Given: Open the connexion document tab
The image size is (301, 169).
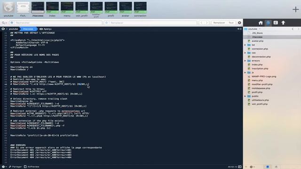Looking at the screenshot, I should pyautogui.click(x=140, y=9).
